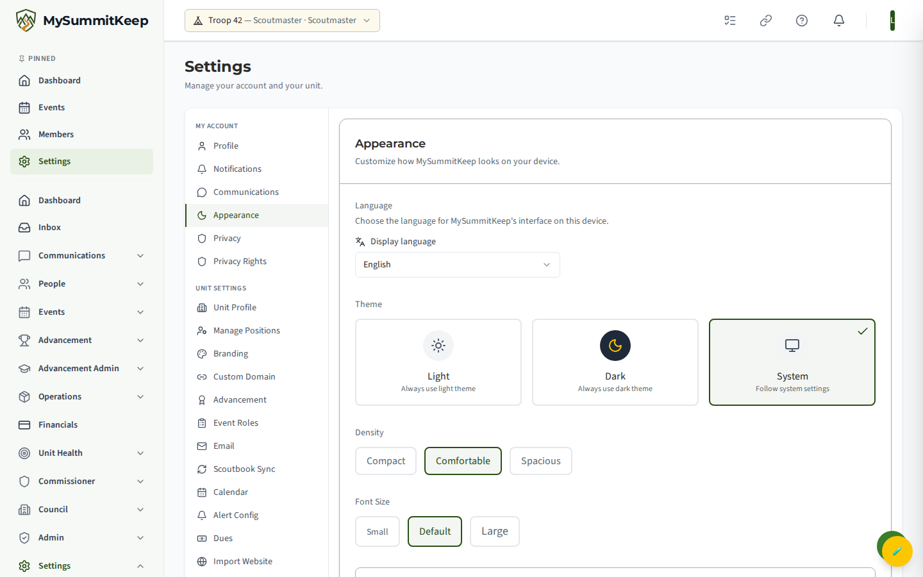The width and height of the screenshot is (923, 577).
Task: Open Notifications settings
Action: 257,169
